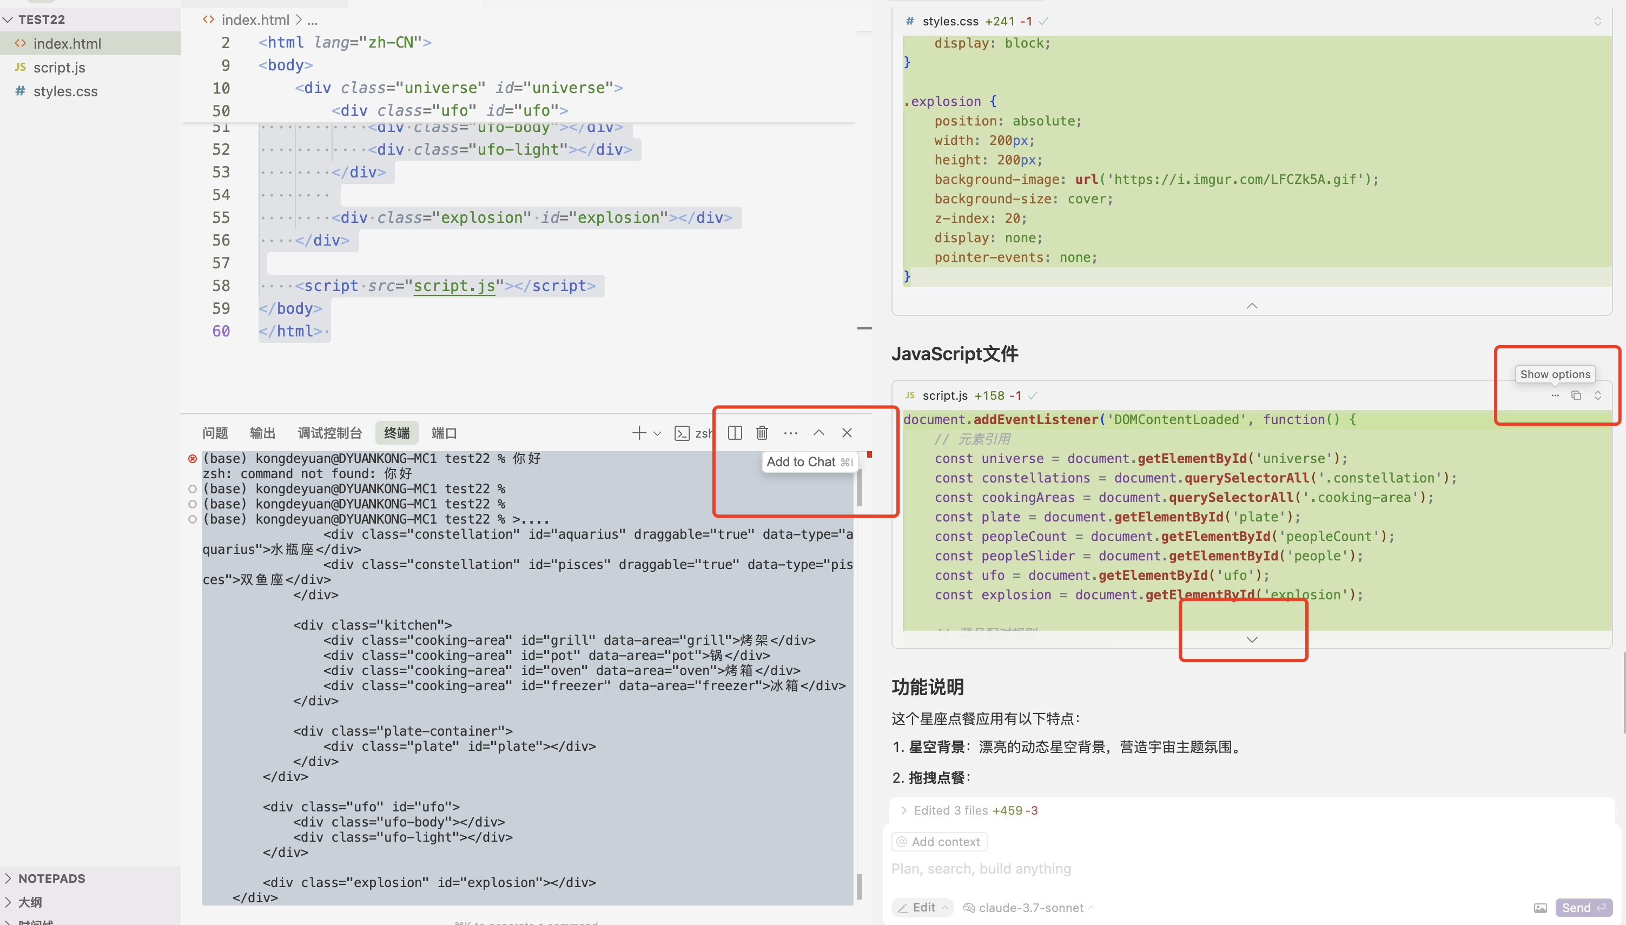
Task: Split the terminal panel
Action: pos(735,433)
